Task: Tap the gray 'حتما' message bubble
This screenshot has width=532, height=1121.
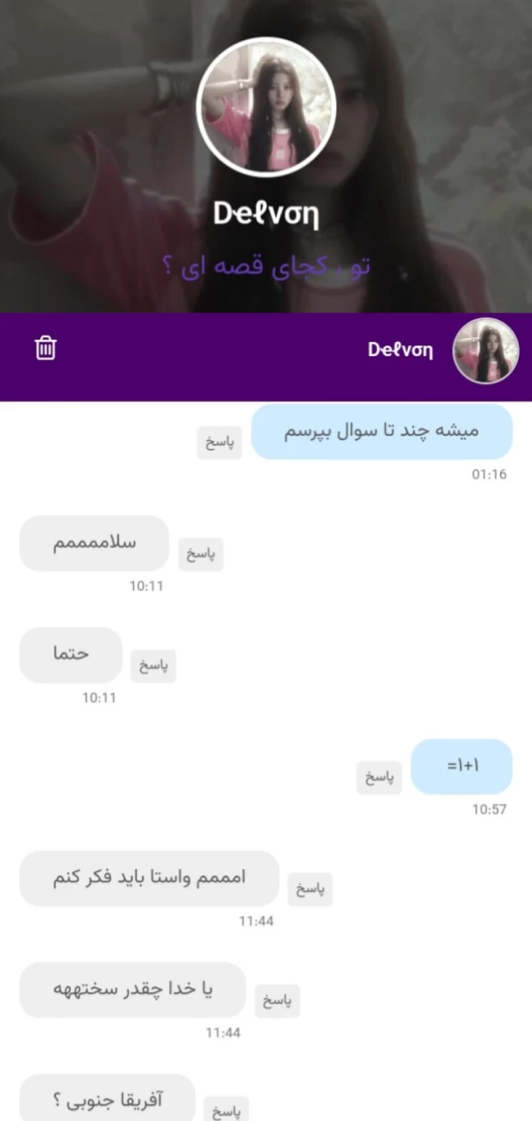Action: (x=71, y=655)
